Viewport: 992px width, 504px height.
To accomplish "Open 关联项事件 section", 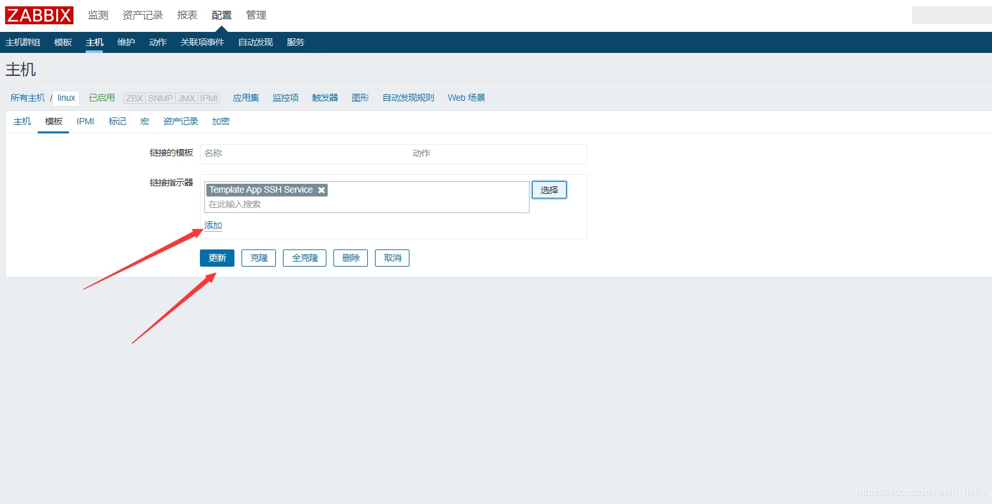I will 202,42.
